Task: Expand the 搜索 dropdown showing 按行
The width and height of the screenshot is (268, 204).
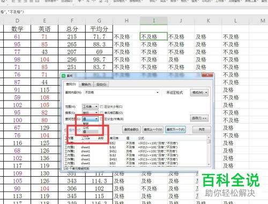Action: coord(90,113)
